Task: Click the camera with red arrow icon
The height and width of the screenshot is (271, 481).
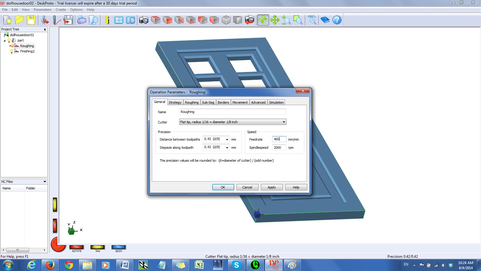Action: point(250,20)
